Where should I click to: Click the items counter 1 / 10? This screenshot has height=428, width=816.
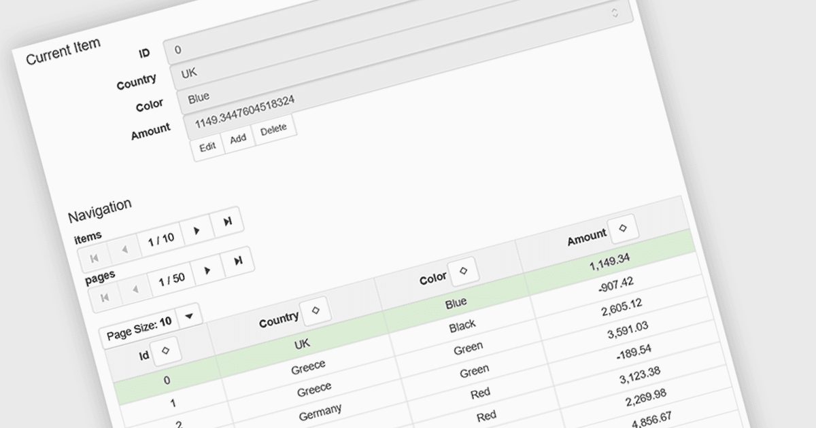point(161,240)
